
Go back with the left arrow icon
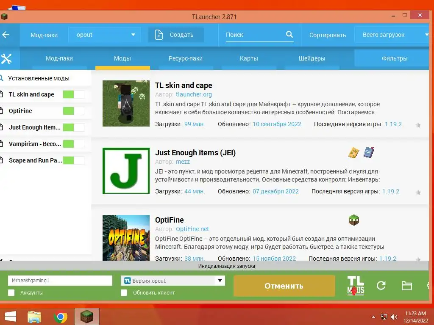pyautogui.click(x=6, y=35)
